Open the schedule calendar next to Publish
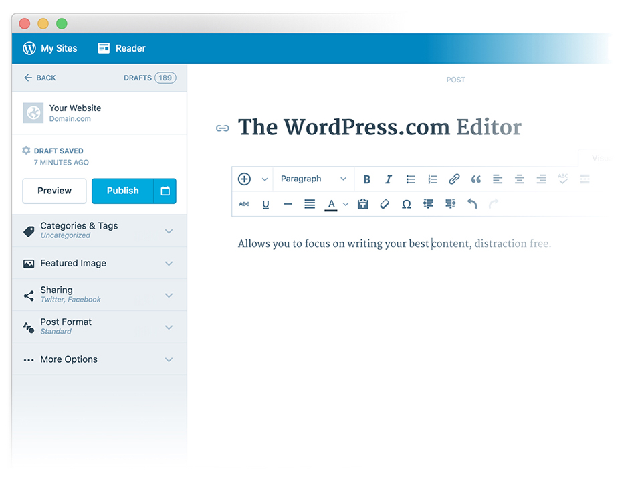This screenshot has width=642, height=483. (165, 191)
